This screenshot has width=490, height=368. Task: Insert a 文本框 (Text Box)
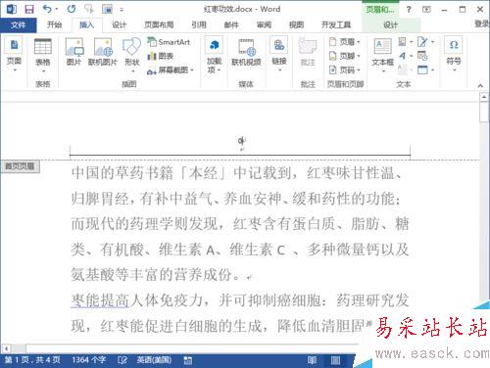[x=382, y=55]
